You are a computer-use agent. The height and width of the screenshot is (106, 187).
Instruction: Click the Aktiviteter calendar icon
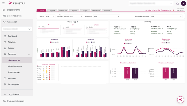5,42
